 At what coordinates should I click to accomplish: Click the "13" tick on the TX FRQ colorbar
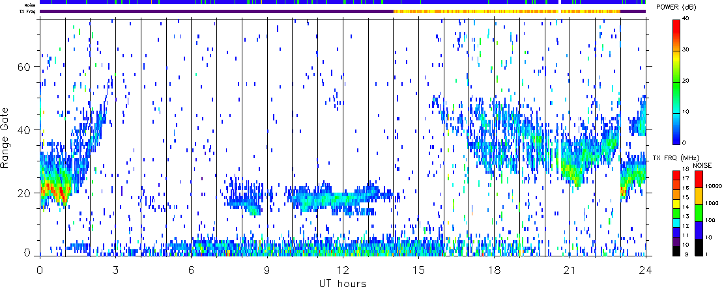(686, 217)
